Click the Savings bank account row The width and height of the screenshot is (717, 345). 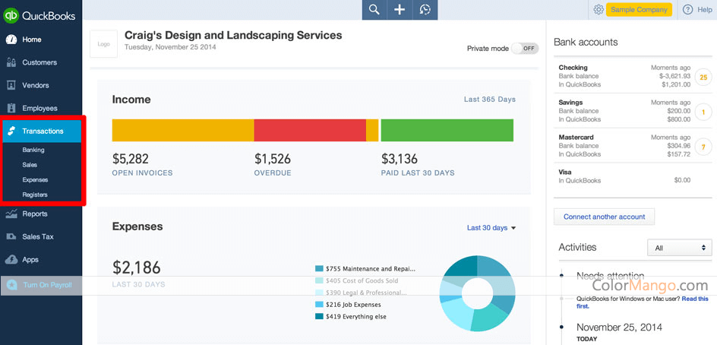633,111
